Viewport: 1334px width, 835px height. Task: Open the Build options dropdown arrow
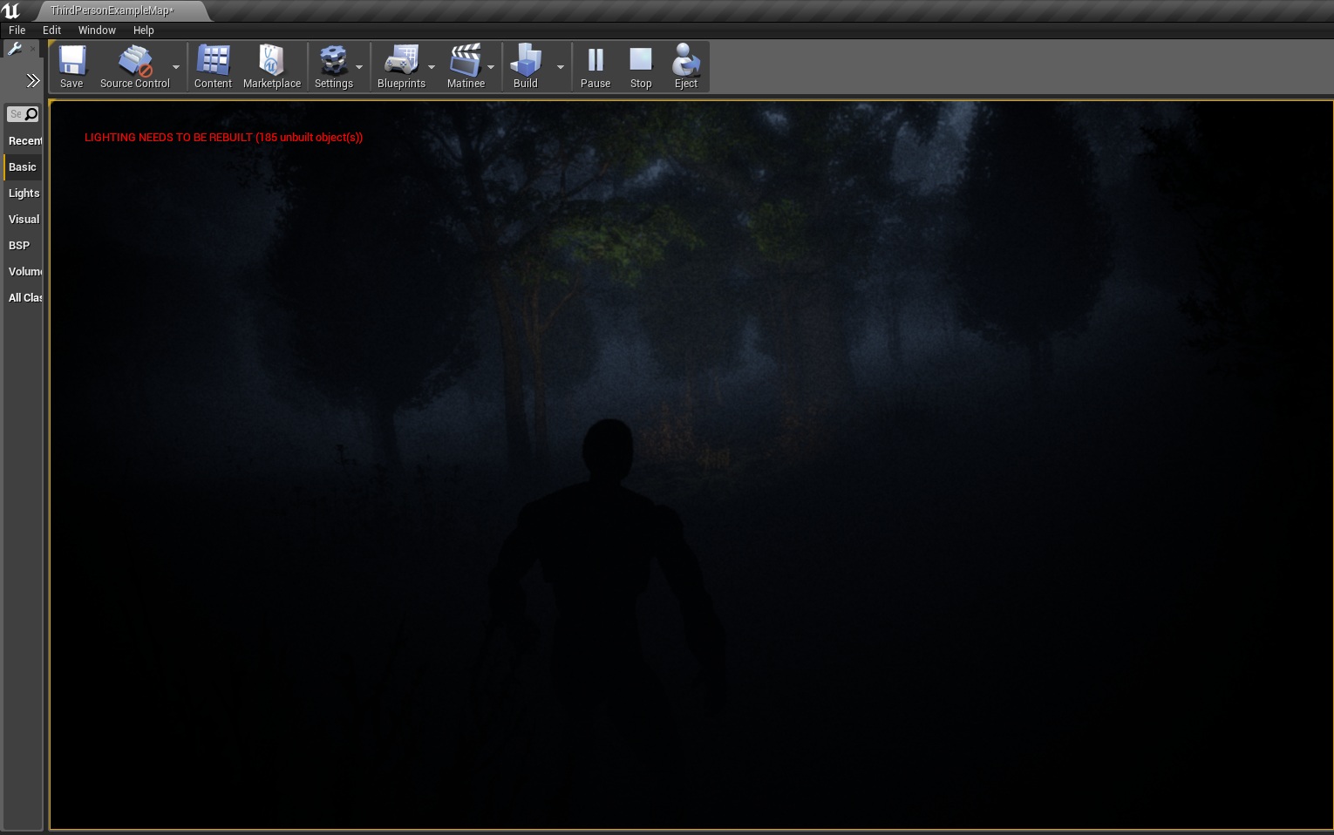[561, 67]
